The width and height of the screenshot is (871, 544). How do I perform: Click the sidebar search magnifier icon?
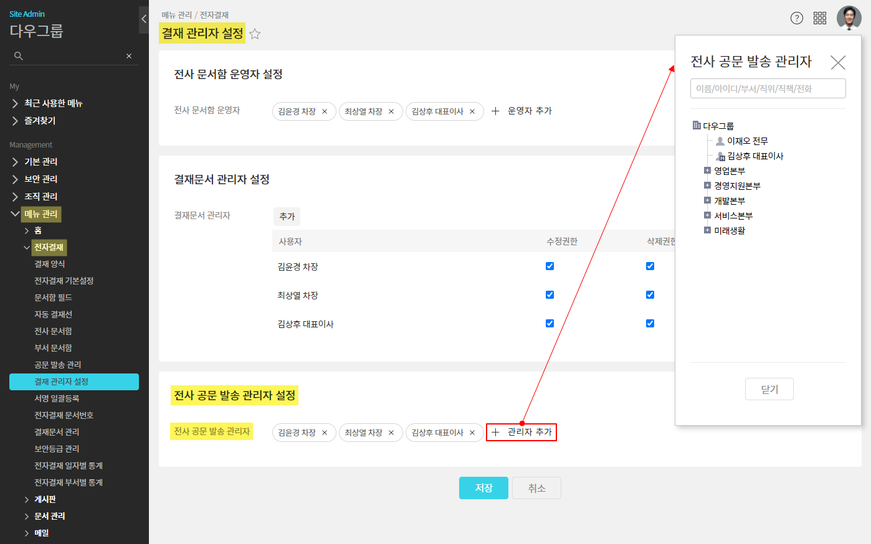(x=19, y=56)
